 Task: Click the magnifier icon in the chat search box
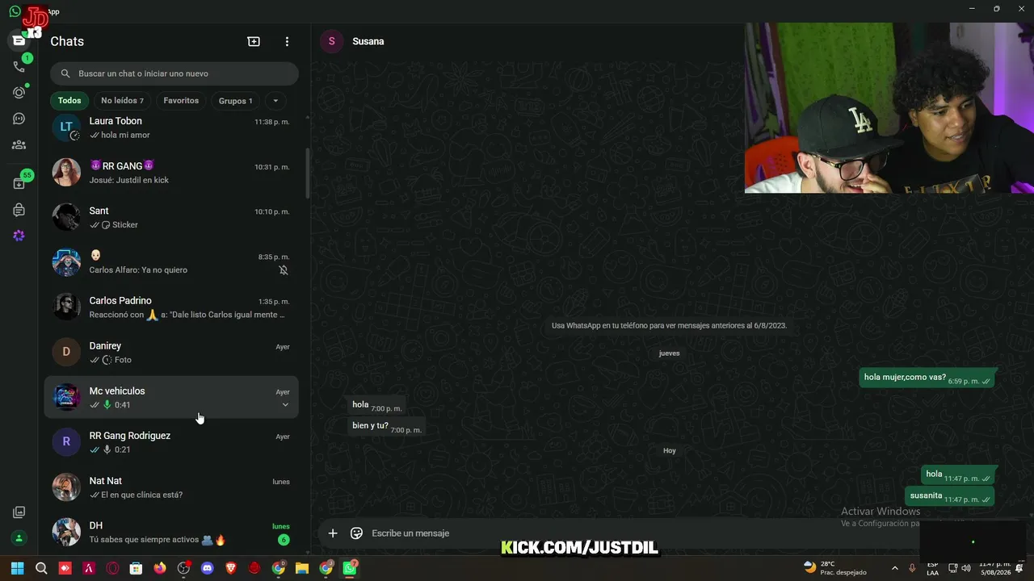(65, 73)
